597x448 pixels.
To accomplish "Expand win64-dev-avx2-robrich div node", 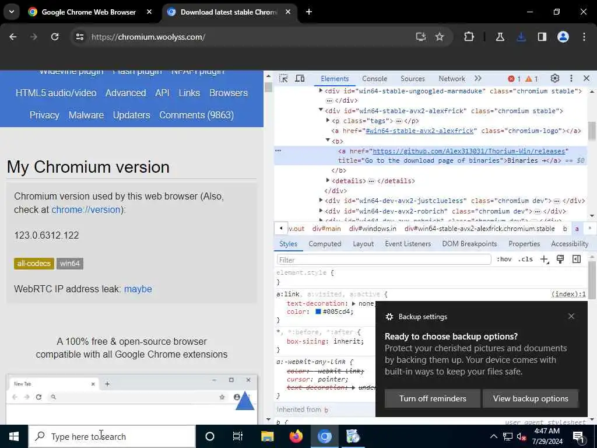I will pyautogui.click(x=321, y=210).
